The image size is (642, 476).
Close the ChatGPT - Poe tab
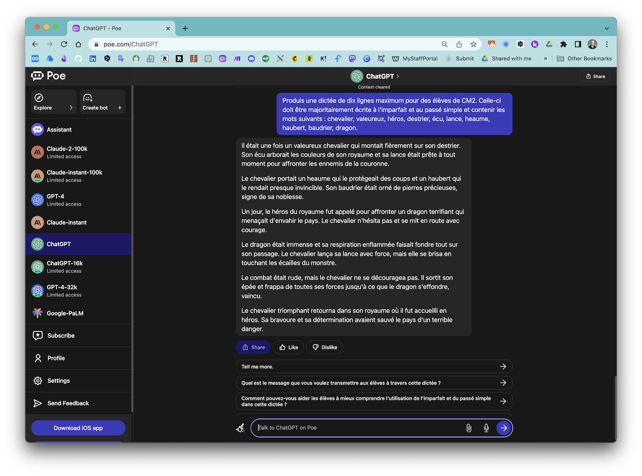(x=168, y=28)
